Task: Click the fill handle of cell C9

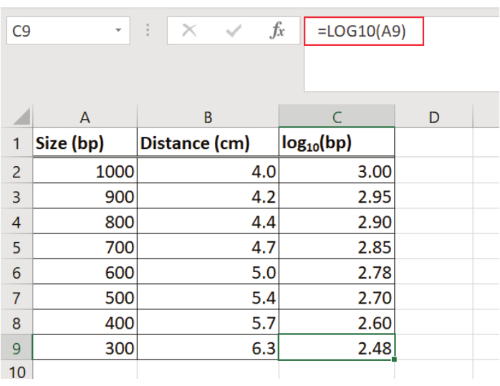Action: click(x=393, y=360)
